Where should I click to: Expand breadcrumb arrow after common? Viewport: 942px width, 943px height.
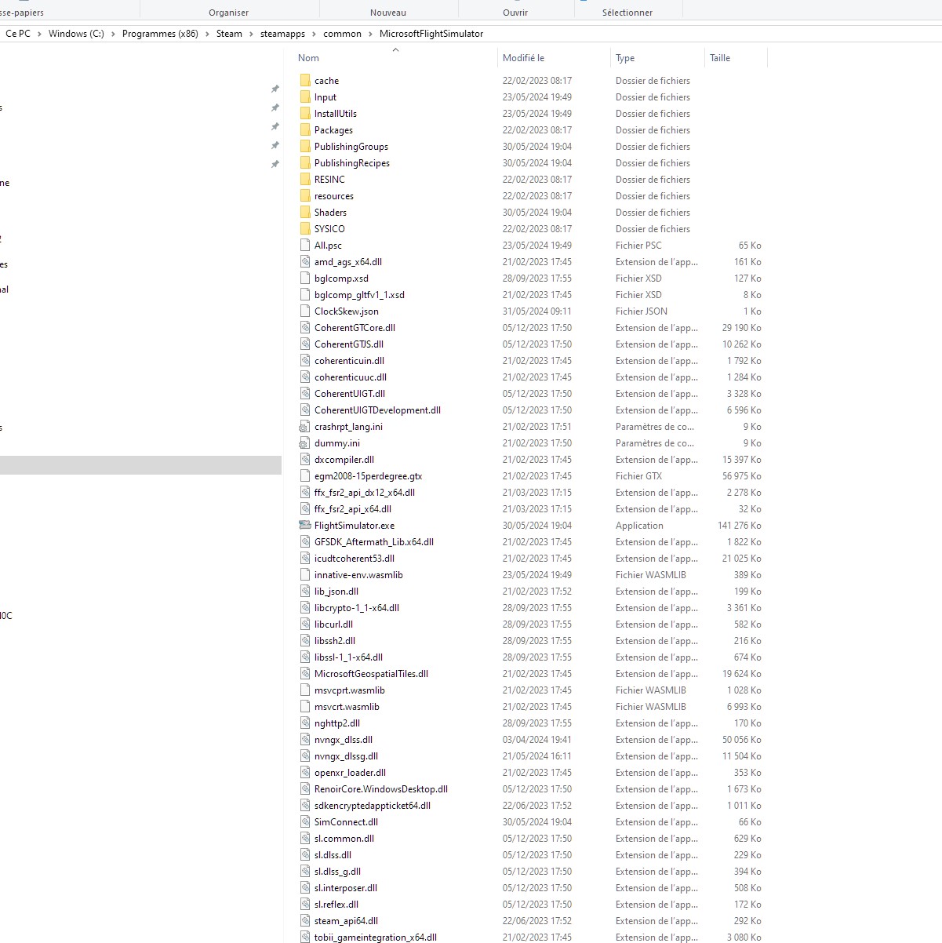(x=370, y=34)
